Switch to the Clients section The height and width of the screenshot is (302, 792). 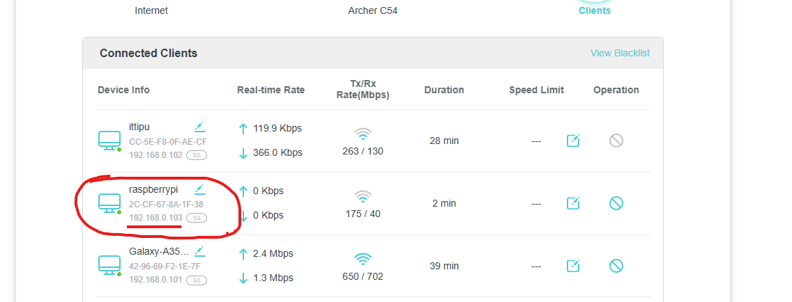(594, 10)
